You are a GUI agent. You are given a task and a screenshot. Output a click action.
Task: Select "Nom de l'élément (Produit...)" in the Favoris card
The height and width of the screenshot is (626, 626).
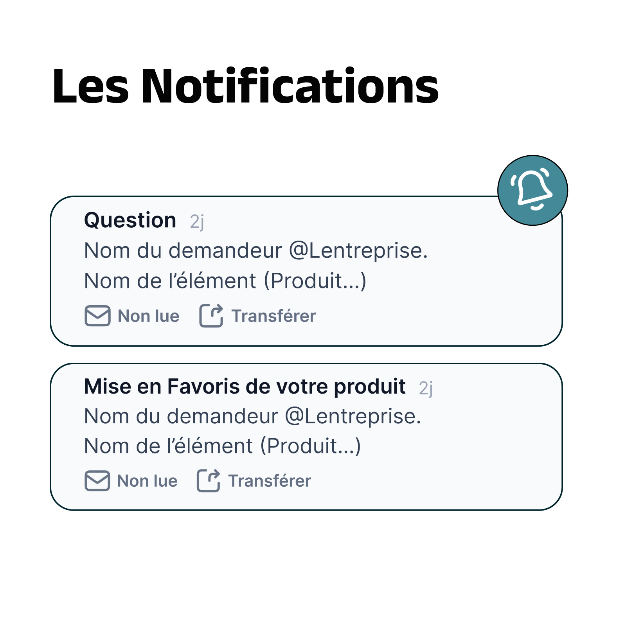(222, 446)
